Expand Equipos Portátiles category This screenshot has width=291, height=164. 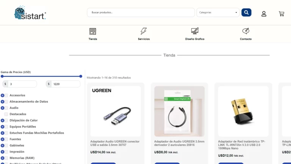pyautogui.click(x=2, y=127)
